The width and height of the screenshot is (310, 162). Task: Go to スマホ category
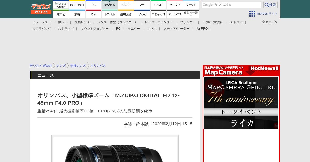pyautogui.click(x=152, y=29)
